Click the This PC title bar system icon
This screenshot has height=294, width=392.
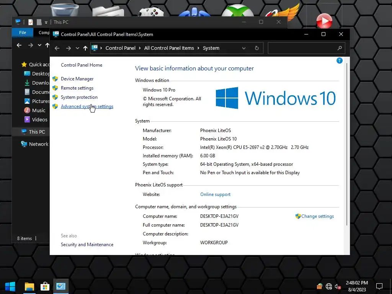point(18,22)
